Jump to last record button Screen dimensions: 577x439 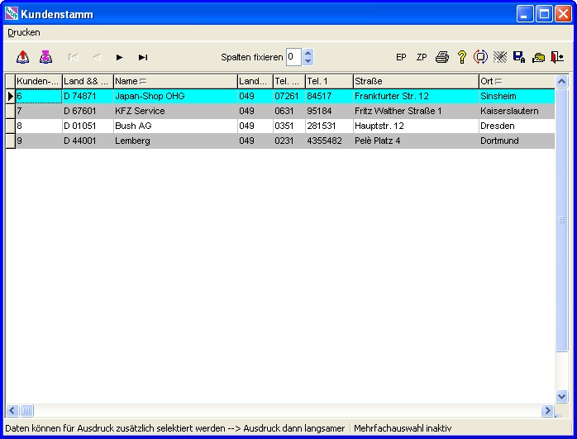tap(143, 57)
